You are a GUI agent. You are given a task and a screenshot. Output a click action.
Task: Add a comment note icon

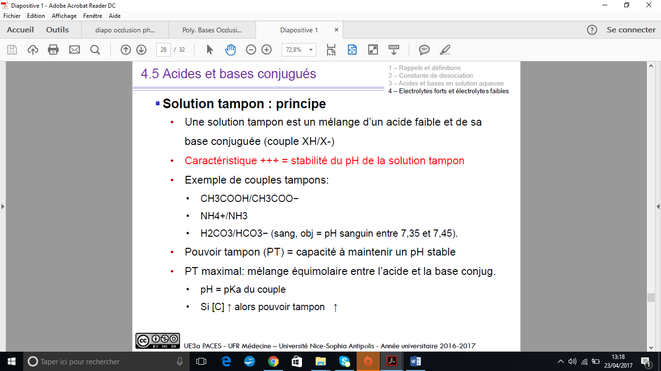pyautogui.click(x=424, y=50)
